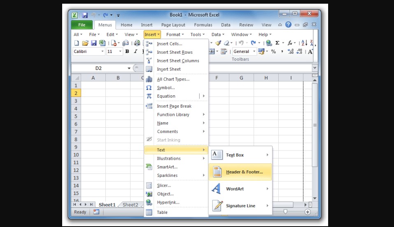The image size is (394, 227).
Task: Click the Comma Style icon
Action: point(282,52)
